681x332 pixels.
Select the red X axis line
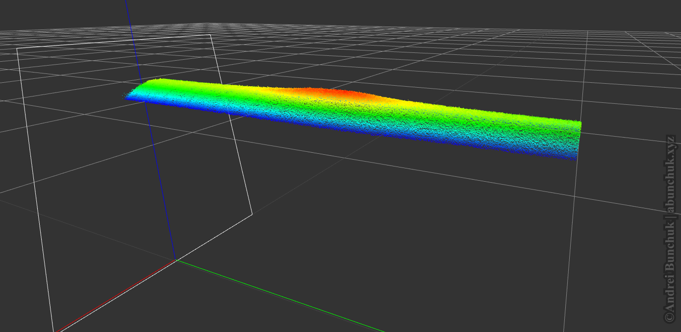point(118,295)
